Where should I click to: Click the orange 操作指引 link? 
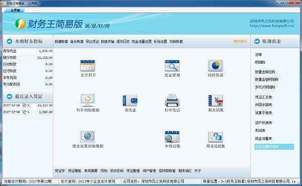[x=240, y=41]
